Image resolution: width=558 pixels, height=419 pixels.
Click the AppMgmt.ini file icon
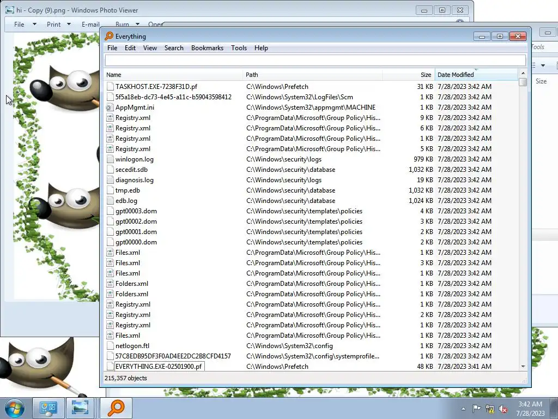point(110,107)
